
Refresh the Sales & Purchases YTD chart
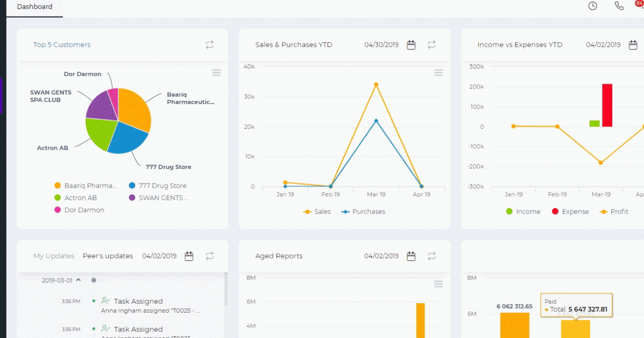[431, 45]
